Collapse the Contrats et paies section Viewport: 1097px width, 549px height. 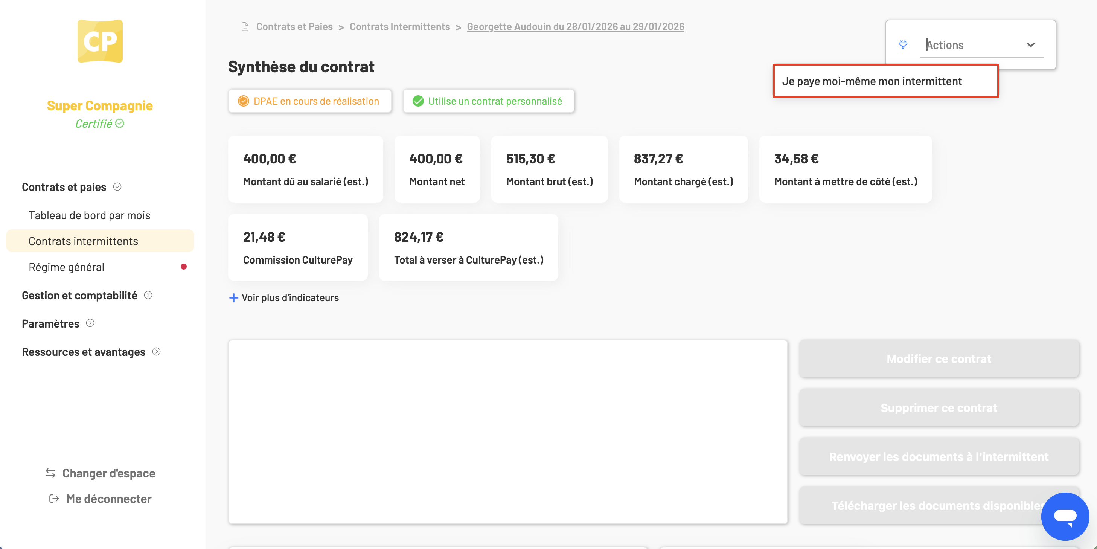tap(117, 186)
